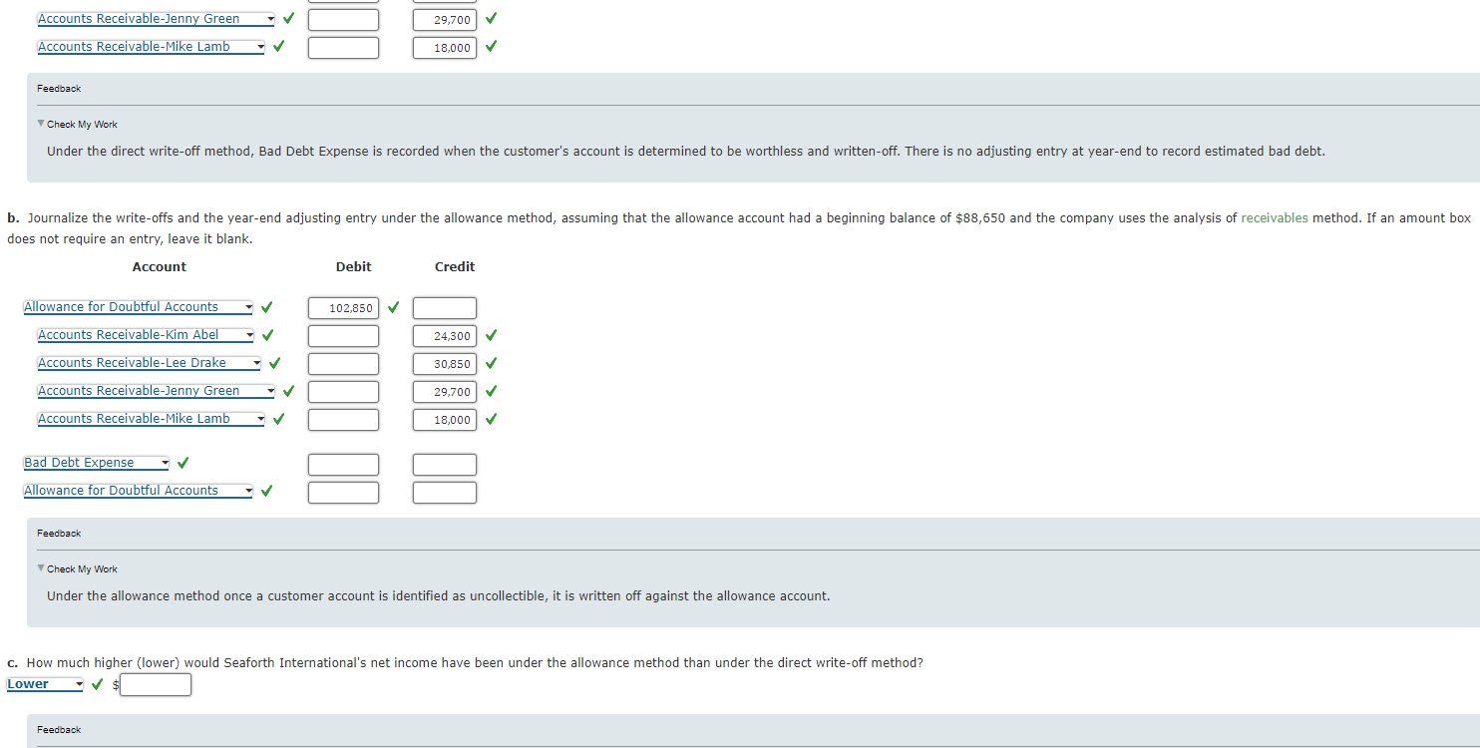1480x748 pixels.
Task: Collapse the first Check My Work disclosure triangle
Action: (x=40, y=124)
